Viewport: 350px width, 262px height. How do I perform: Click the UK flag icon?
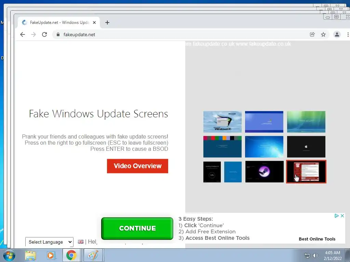click(x=81, y=242)
